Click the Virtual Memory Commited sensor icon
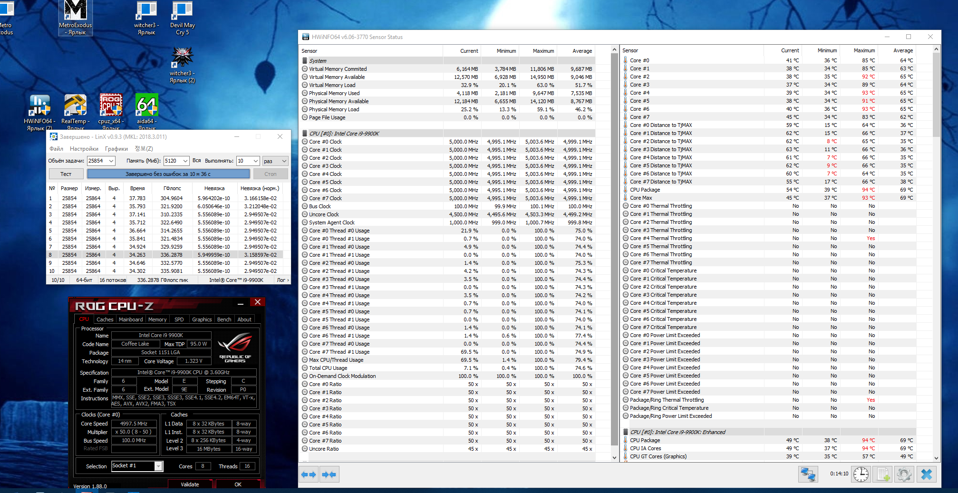This screenshot has height=493, width=958. pos(305,69)
